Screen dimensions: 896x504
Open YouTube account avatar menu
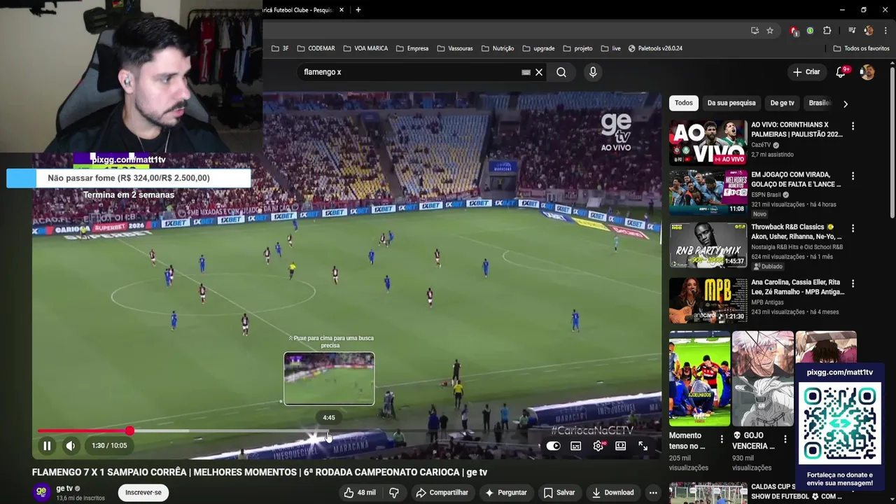coord(867,72)
